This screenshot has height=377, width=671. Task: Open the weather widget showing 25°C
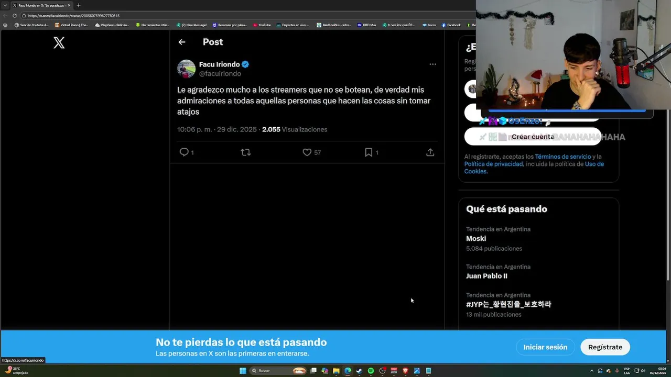tap(17, 371)
